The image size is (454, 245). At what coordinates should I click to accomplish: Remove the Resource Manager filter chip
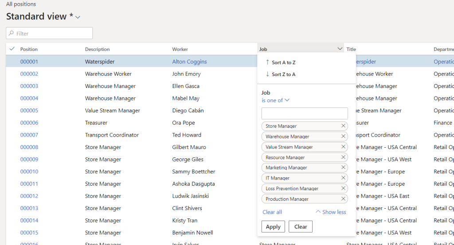[x=343, y=157]
